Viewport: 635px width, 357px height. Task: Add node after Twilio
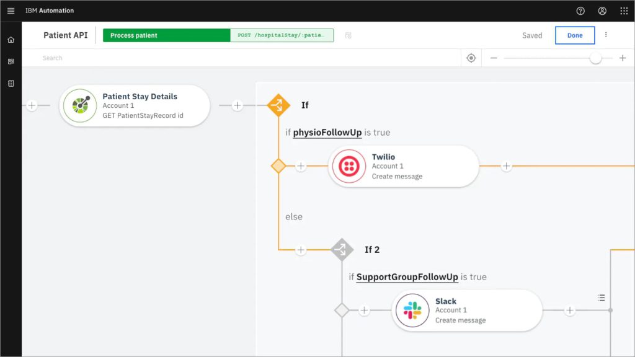point(506,166)
